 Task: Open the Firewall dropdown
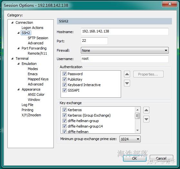[125, 50]
